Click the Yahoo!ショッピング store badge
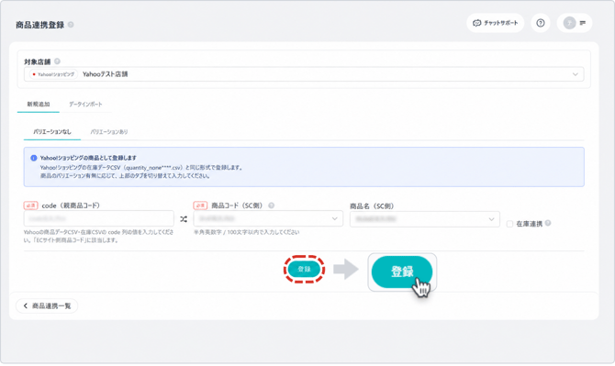The image size is (615, 366). 53,74
